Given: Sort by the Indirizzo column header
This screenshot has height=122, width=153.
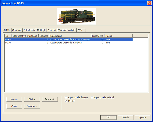Looking at the screenshot, I should 44,36.
